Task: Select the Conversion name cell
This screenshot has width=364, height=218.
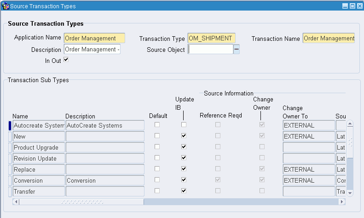Action: pos(39,180)
